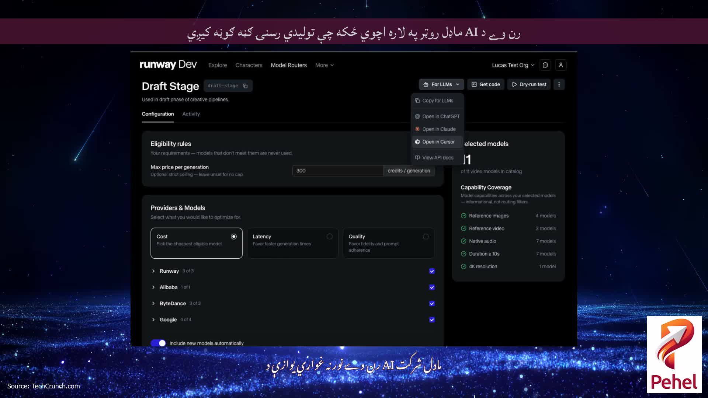Open the chat feedback icon
The image size is (708, 398).
coord(545,65)
